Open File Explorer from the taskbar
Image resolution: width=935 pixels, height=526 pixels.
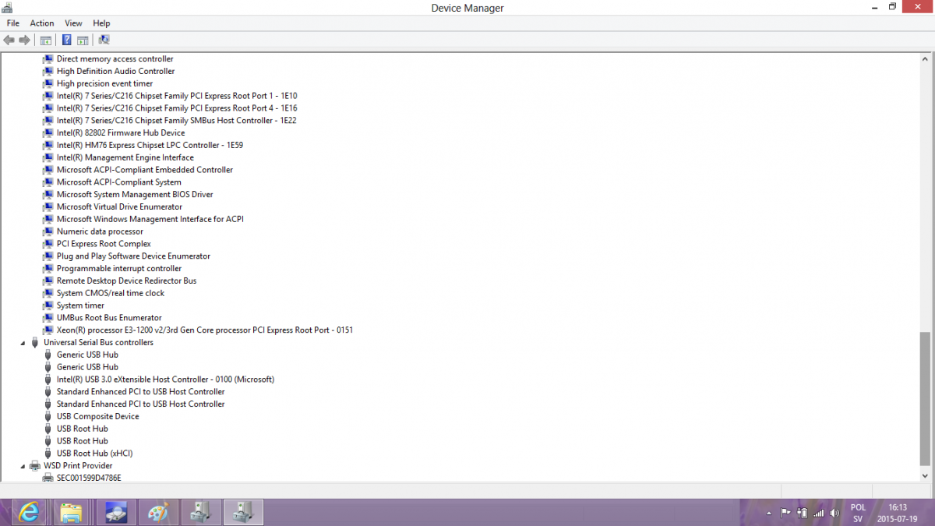(x=72, y=513)
